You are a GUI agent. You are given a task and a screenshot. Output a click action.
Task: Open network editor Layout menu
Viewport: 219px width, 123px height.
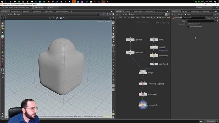click(143, 18)
